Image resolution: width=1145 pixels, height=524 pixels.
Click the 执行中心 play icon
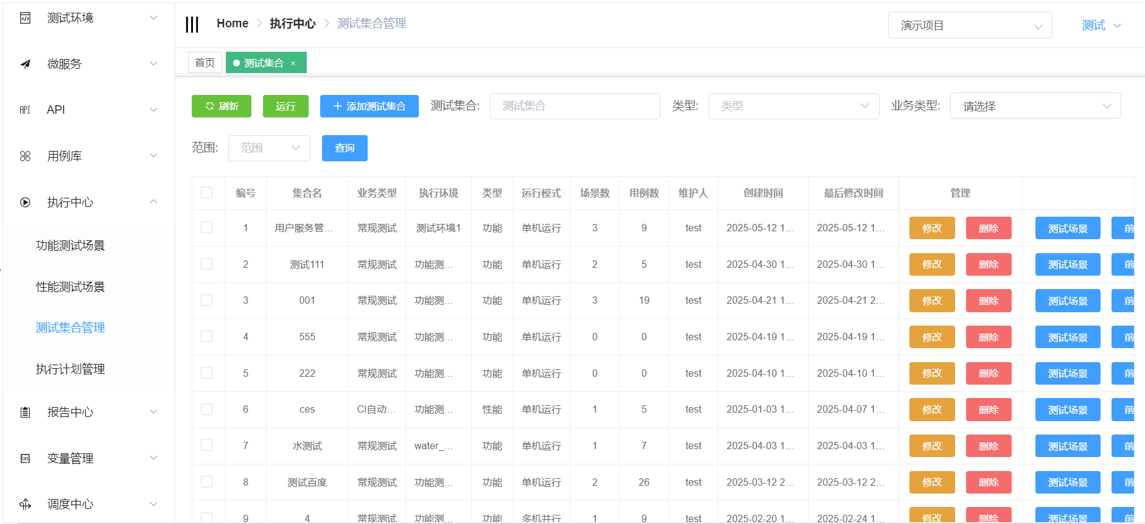(25, 203)
